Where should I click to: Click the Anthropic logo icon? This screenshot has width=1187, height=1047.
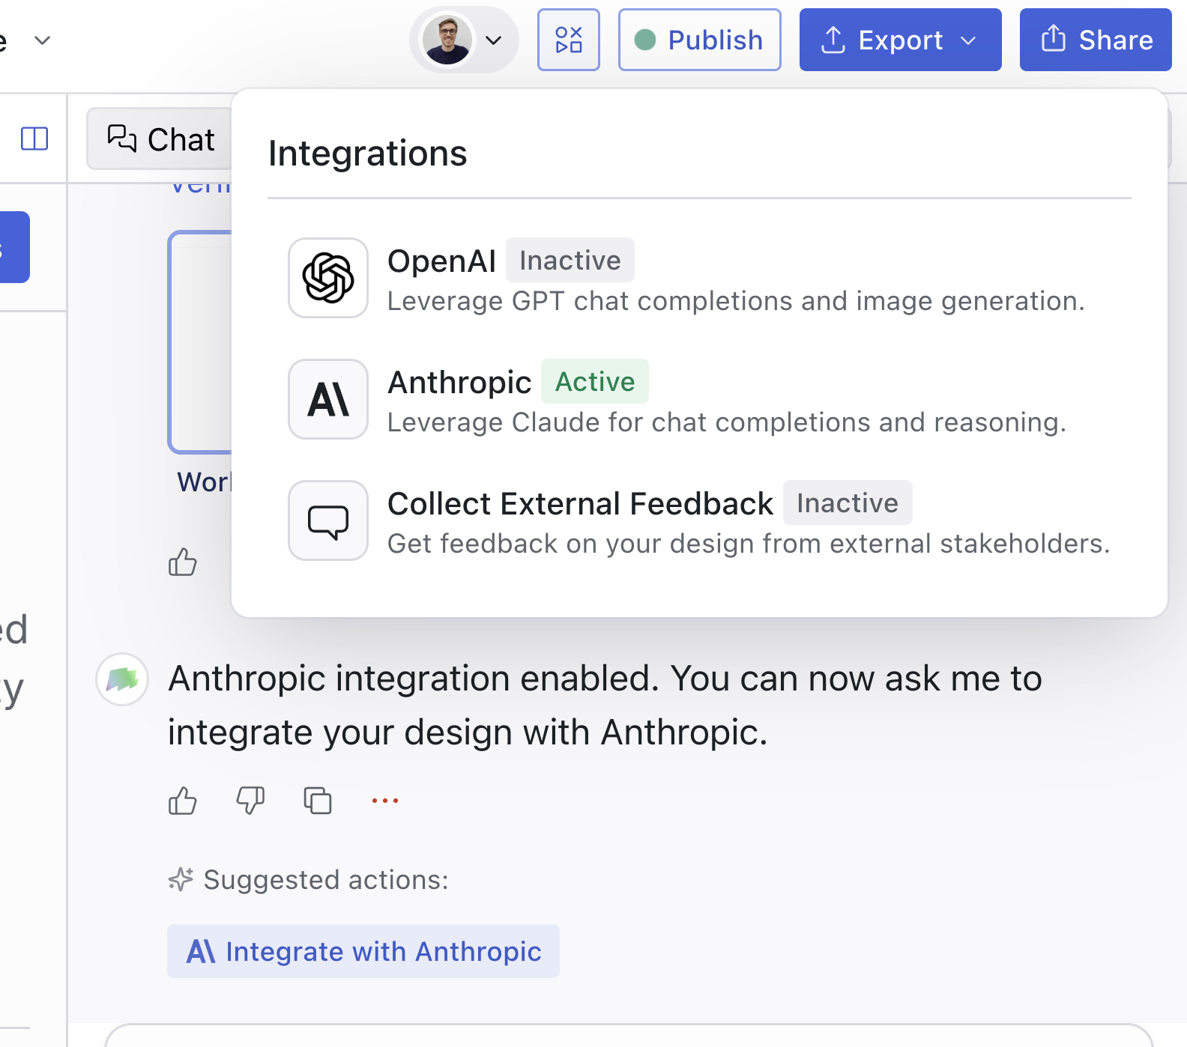tap(328, 399)
